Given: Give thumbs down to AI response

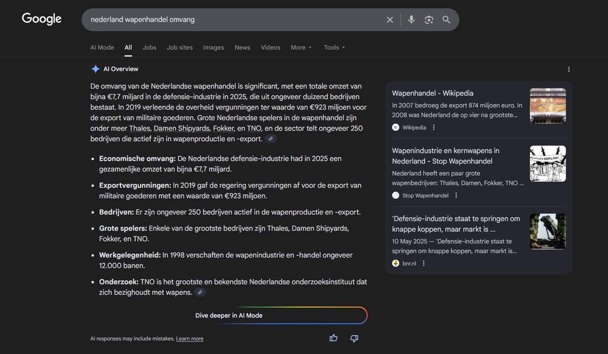Looking at the screenshot, I should [355, 338].
